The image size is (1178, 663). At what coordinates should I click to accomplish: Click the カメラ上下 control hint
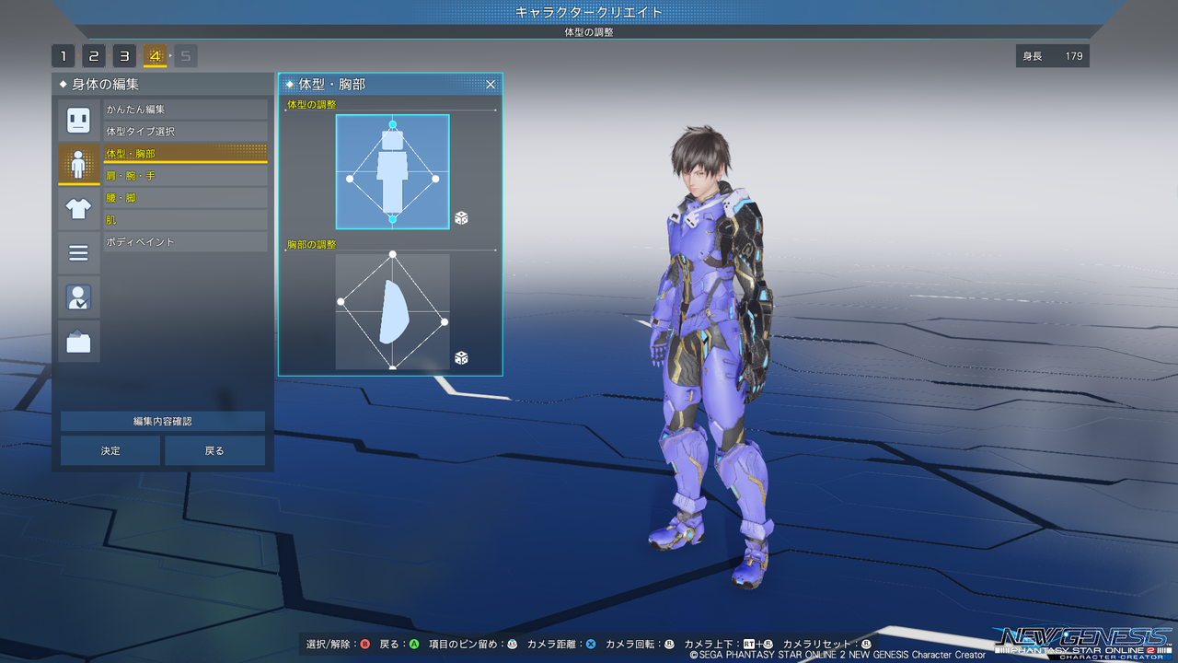tap(728, 645)
